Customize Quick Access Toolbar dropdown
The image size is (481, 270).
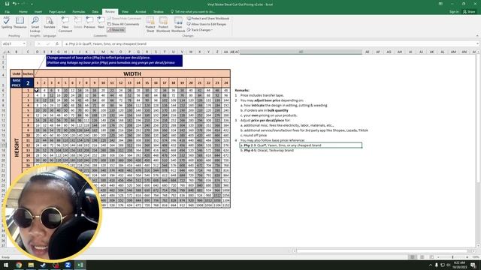click(x=32, y=4)
